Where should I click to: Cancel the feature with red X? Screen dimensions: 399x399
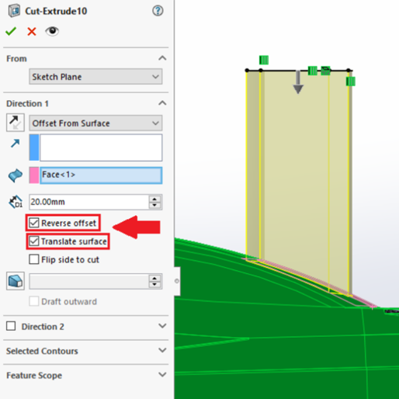[x=32, y=32]
